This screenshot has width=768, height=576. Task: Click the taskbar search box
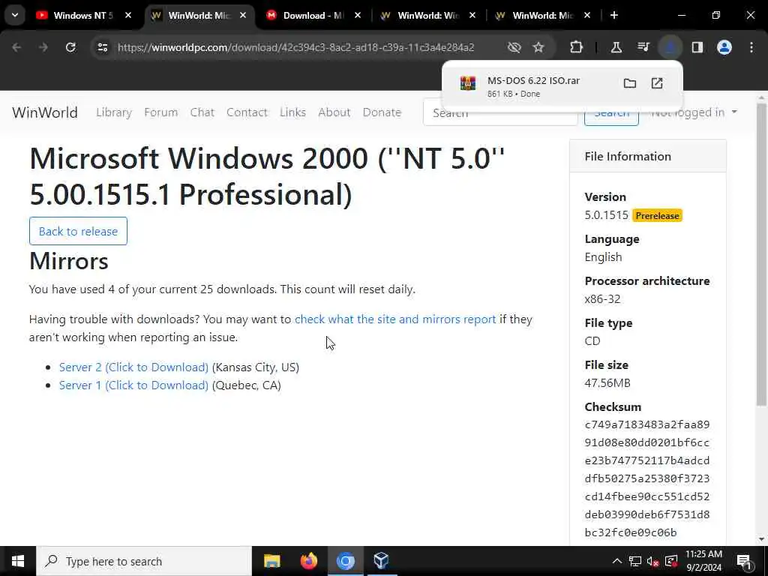144,561
